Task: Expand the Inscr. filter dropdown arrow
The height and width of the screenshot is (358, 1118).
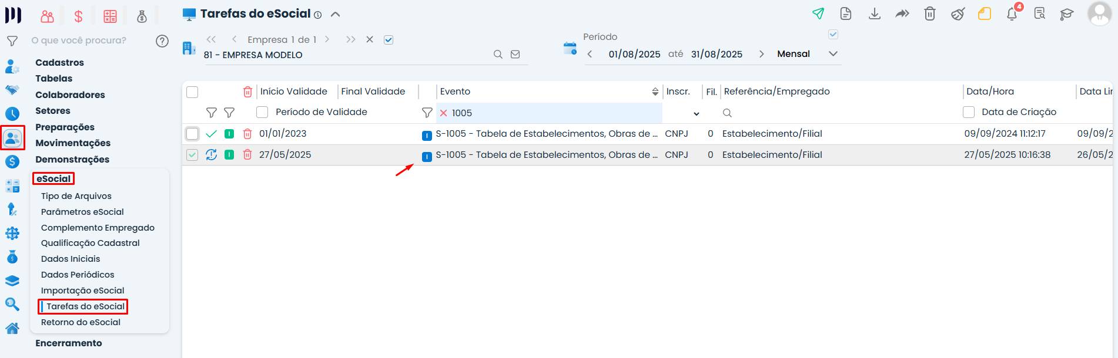Action: 697,113
